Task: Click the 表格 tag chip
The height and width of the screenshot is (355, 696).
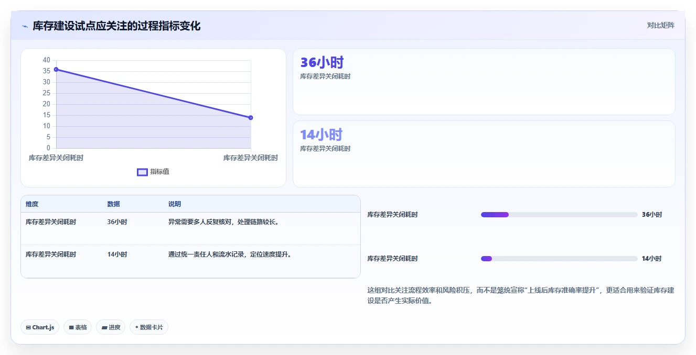Action: pos(78,327)
